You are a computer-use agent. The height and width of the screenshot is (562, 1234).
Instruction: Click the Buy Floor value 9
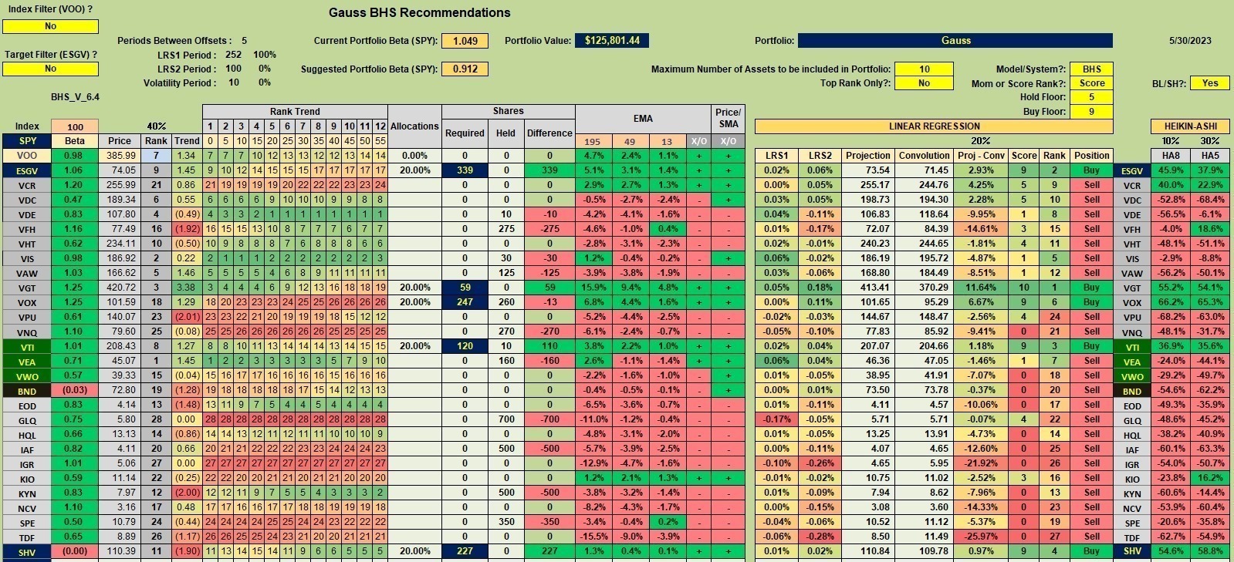(x=1092, y=112)
